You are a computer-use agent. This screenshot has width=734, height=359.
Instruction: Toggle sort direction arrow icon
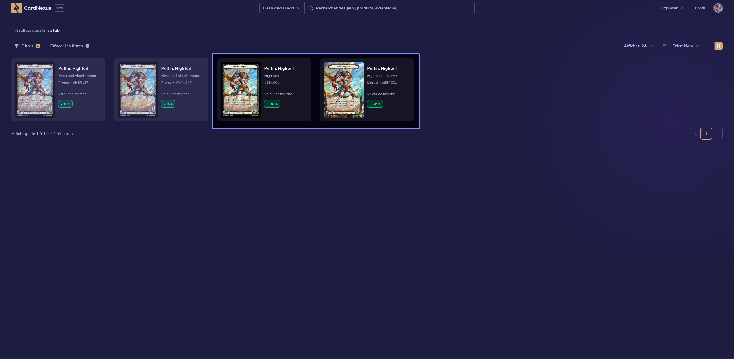tap(665, 46)
